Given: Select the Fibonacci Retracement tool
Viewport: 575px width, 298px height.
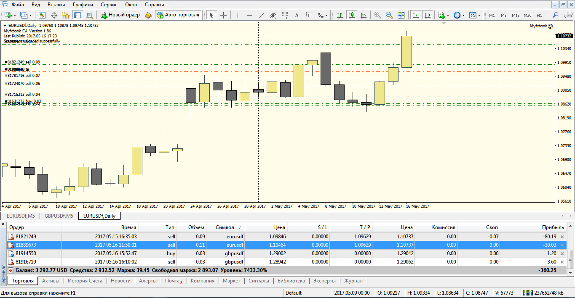Looking at the screenshot, I should [285, 15].
